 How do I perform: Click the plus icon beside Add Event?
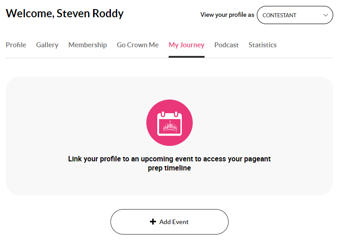pyautogui.click(x=153, y=222)
